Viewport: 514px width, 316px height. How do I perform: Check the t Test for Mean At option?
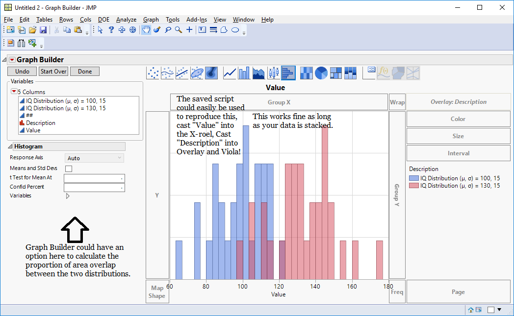94,178
